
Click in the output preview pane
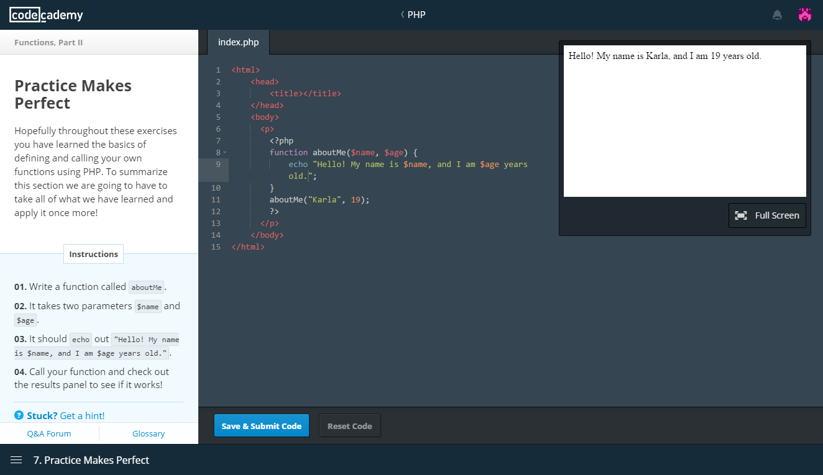(x=685, y=121)
